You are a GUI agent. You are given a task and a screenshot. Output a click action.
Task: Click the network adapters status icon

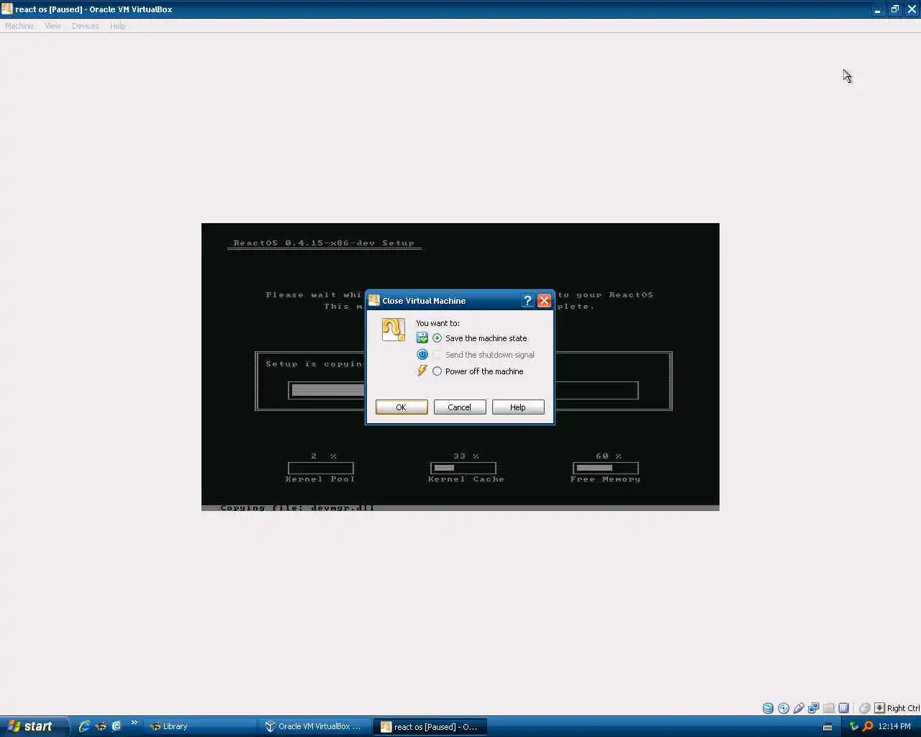click(814, 708)
